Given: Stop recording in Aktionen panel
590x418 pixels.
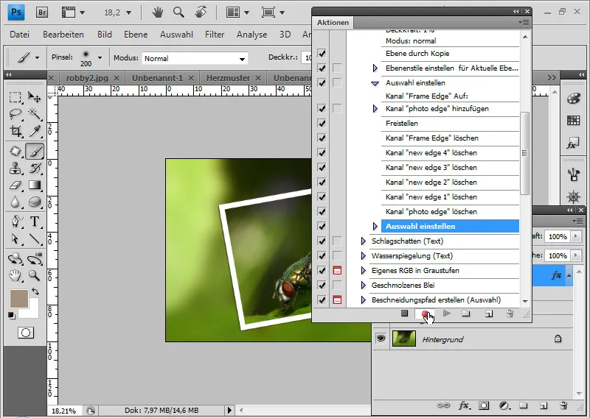Looking at the screenshot, I should click(404, 313).
